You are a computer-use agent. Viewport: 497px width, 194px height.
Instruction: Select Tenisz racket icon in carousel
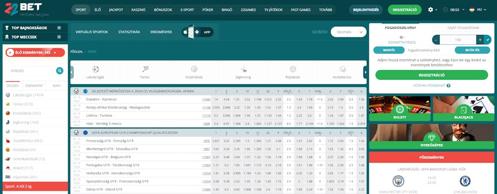pyautogui.click(x=145, y=69)
